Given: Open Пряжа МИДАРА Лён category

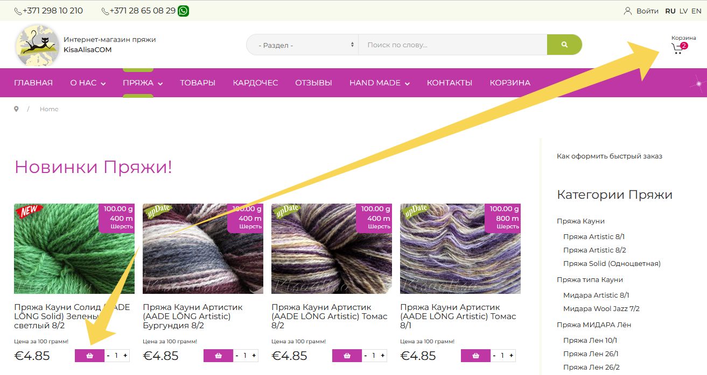Looking at the screenshot, I should 594,325.
